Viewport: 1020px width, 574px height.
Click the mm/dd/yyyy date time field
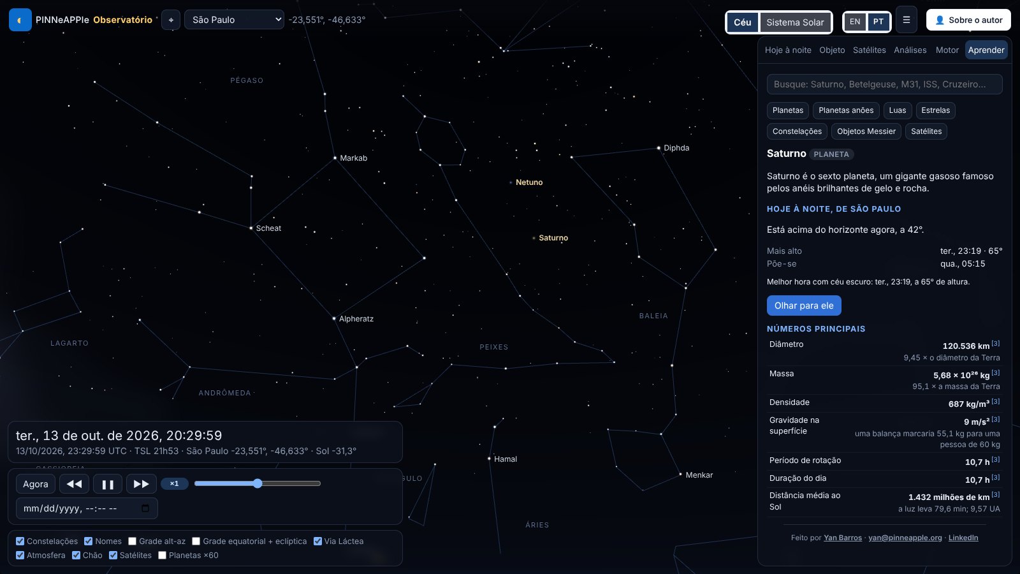tap(87, 508)
